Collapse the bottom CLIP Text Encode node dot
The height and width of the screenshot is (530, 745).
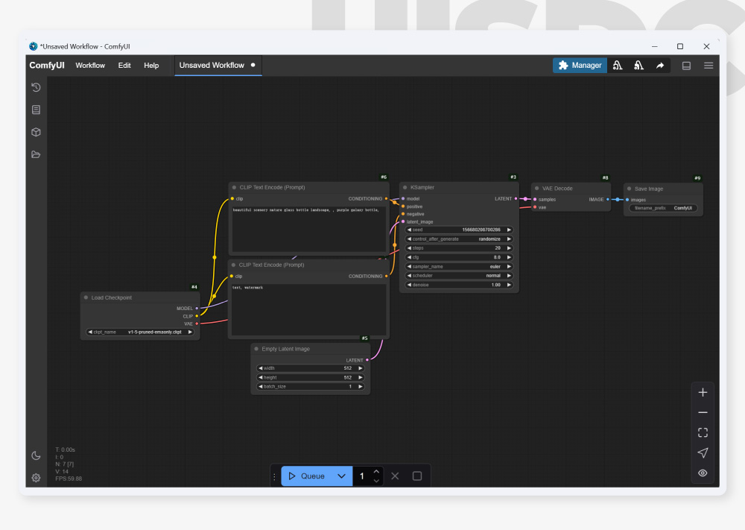(x=234, y=265)
